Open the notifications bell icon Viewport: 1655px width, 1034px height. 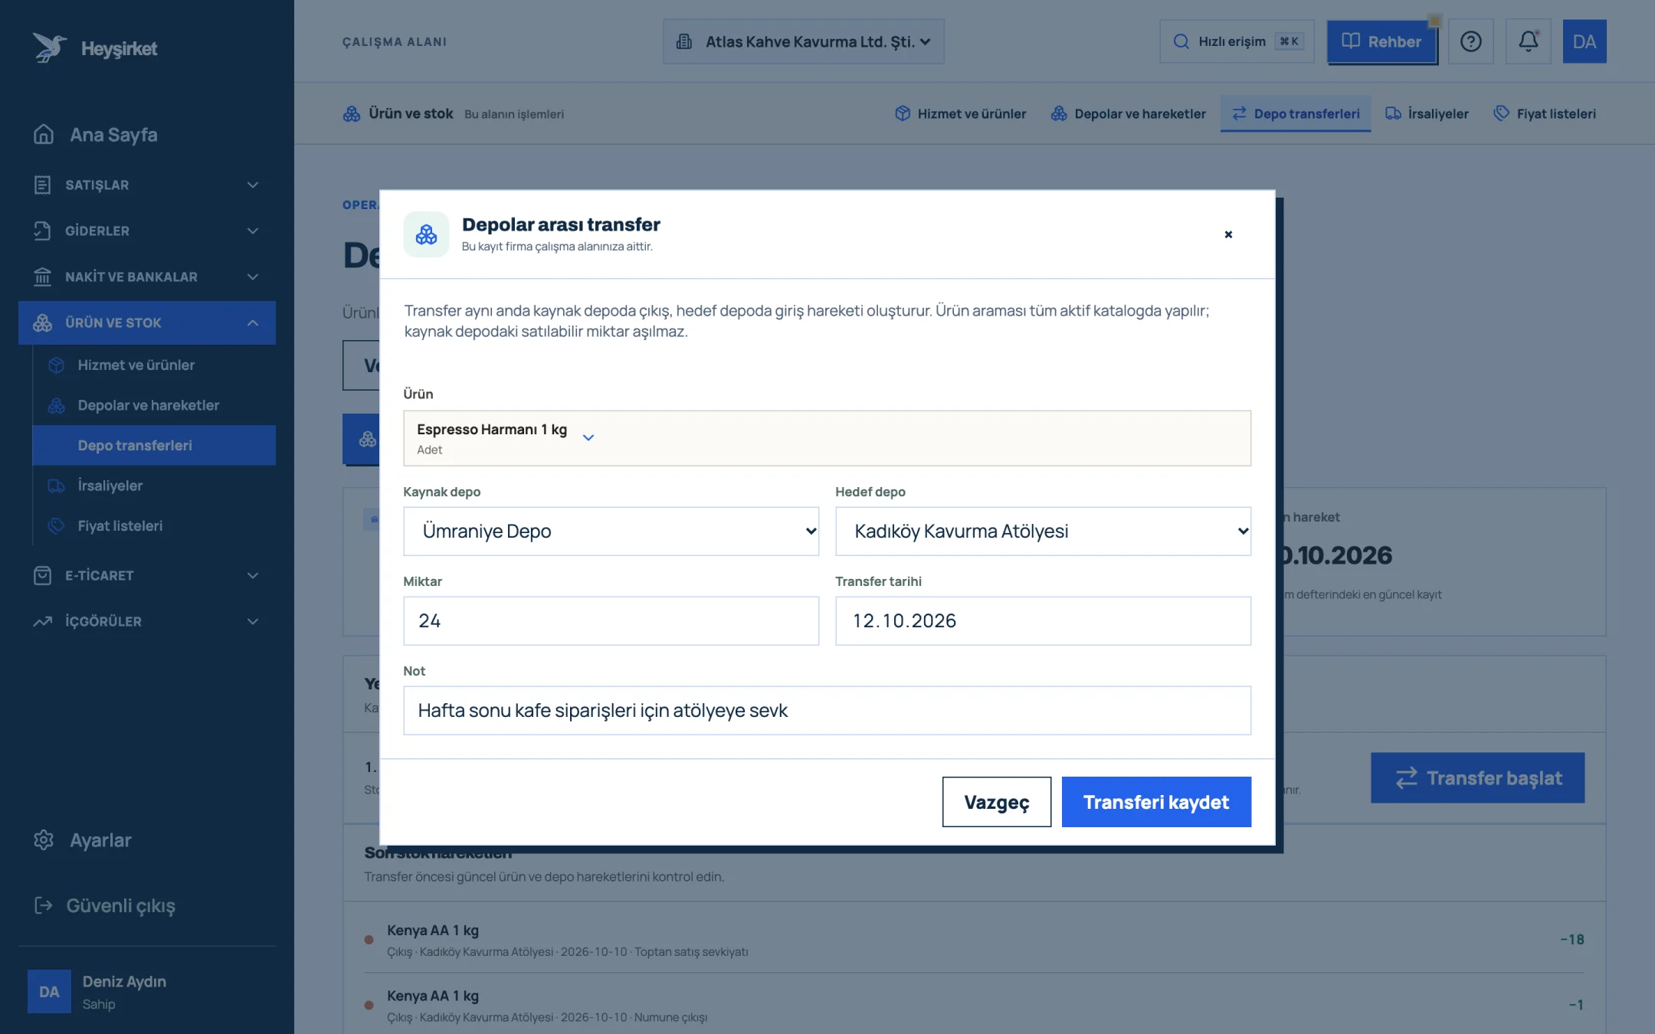pyautogui.click(x=1528, y=41)
